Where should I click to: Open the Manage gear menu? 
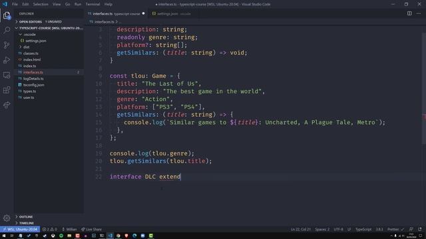[x=7, y=218]
